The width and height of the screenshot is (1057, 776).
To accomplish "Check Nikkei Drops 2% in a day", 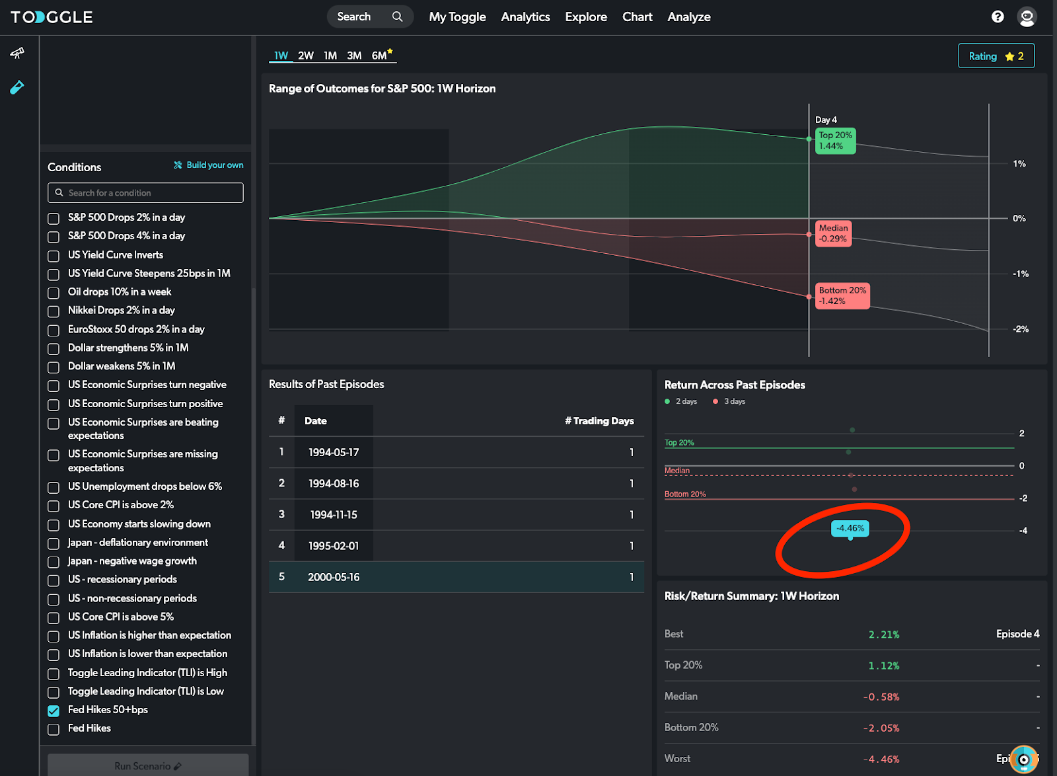I will pyautogui.click(x=54, y=311).
